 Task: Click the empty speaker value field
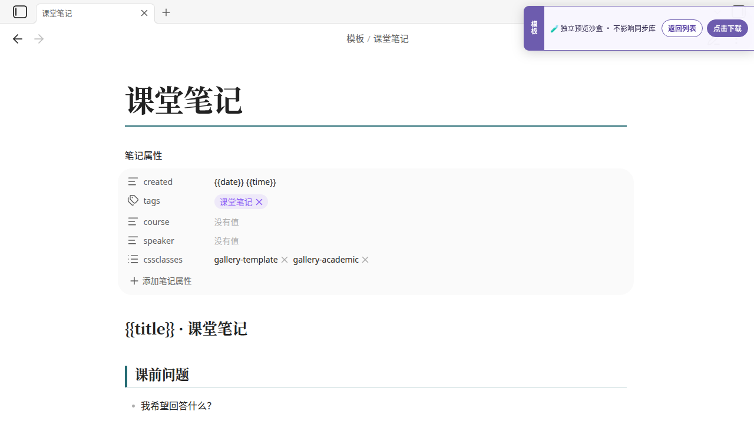click(x=226, y=241)
